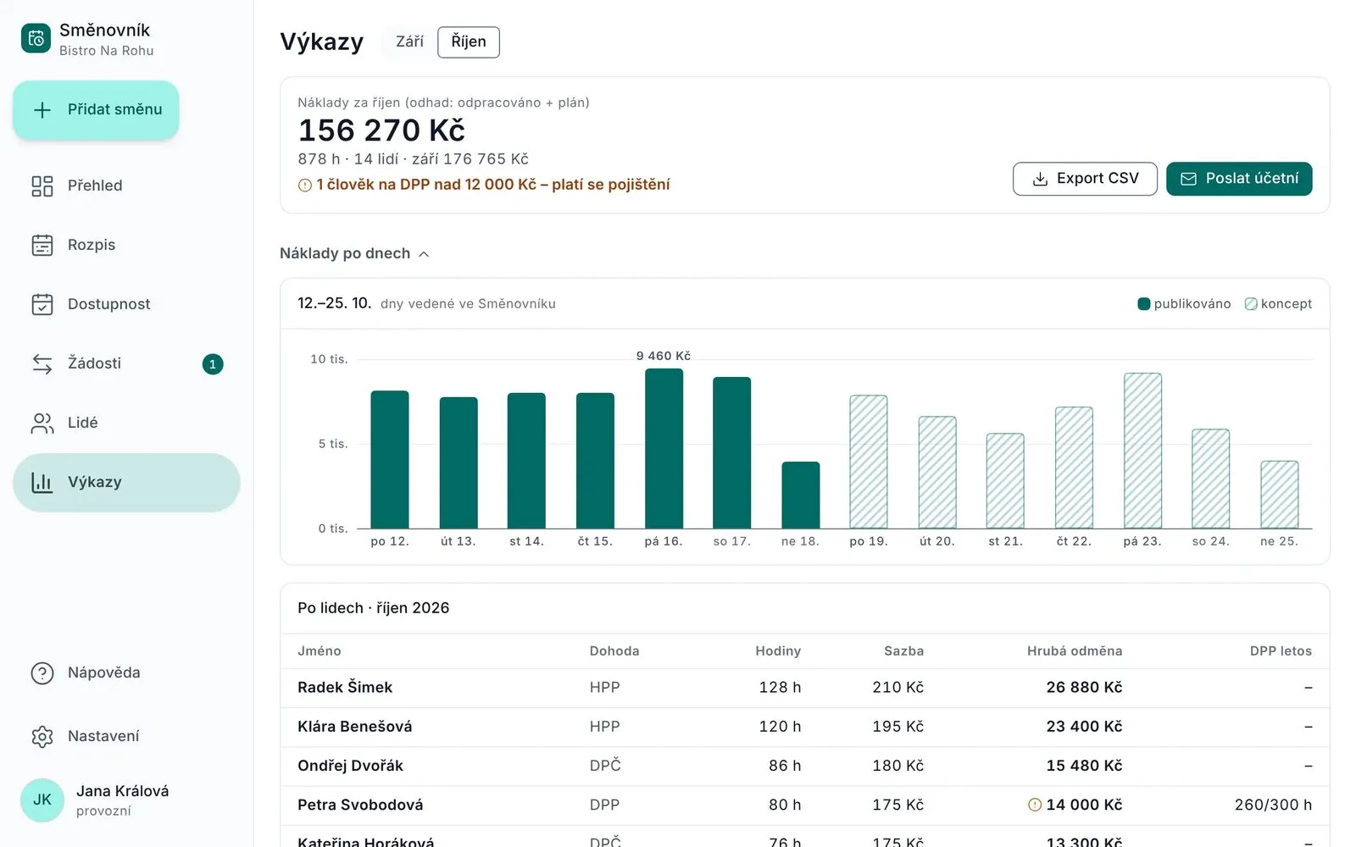
Task: Open Přehled dashboard icon in sidebar
Action: click(x=42, y=185)
